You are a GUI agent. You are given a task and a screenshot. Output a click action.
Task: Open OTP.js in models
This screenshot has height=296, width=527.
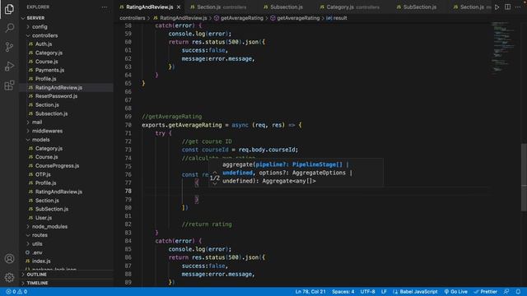pyautogui.click(x=66, y=174)
